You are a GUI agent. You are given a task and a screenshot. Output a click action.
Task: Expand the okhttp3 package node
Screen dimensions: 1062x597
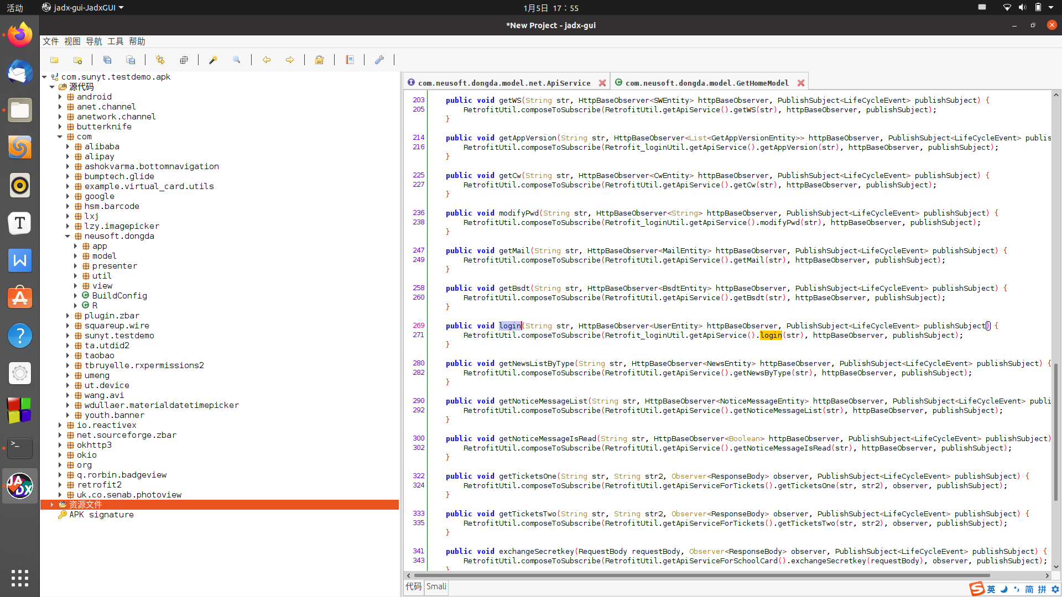pyautogui.click(x=60, y=445)
